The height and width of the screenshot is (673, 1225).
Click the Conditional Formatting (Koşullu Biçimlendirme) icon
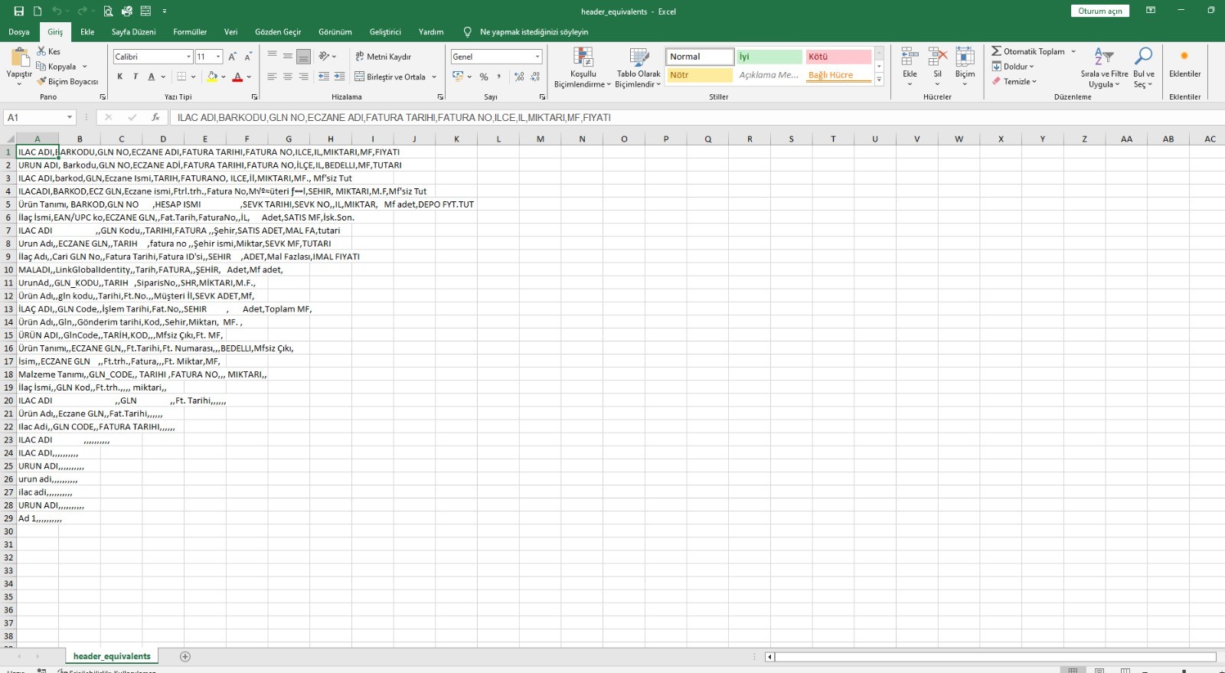(x=583, y=57)
